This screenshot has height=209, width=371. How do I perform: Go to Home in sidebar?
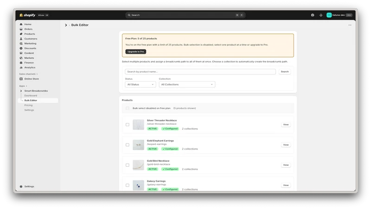tap(28, 24)
